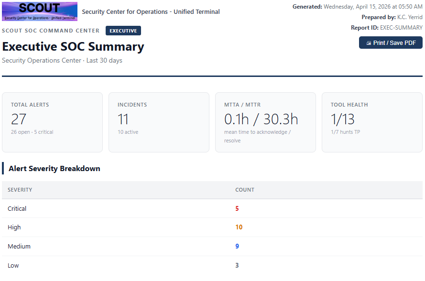This screenshot has height=281, width=425.
Task: Click the Severity column header
Action: 20,190
